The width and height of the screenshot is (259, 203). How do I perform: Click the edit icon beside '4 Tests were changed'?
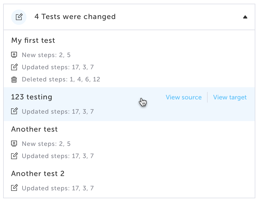(19, 17)
